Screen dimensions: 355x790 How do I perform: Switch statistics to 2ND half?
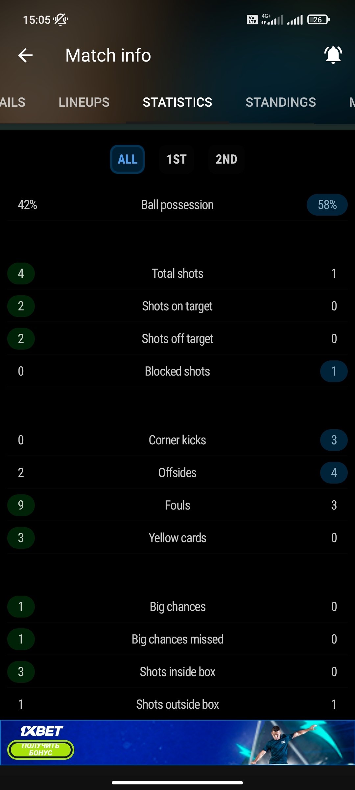tap(226, 159)
